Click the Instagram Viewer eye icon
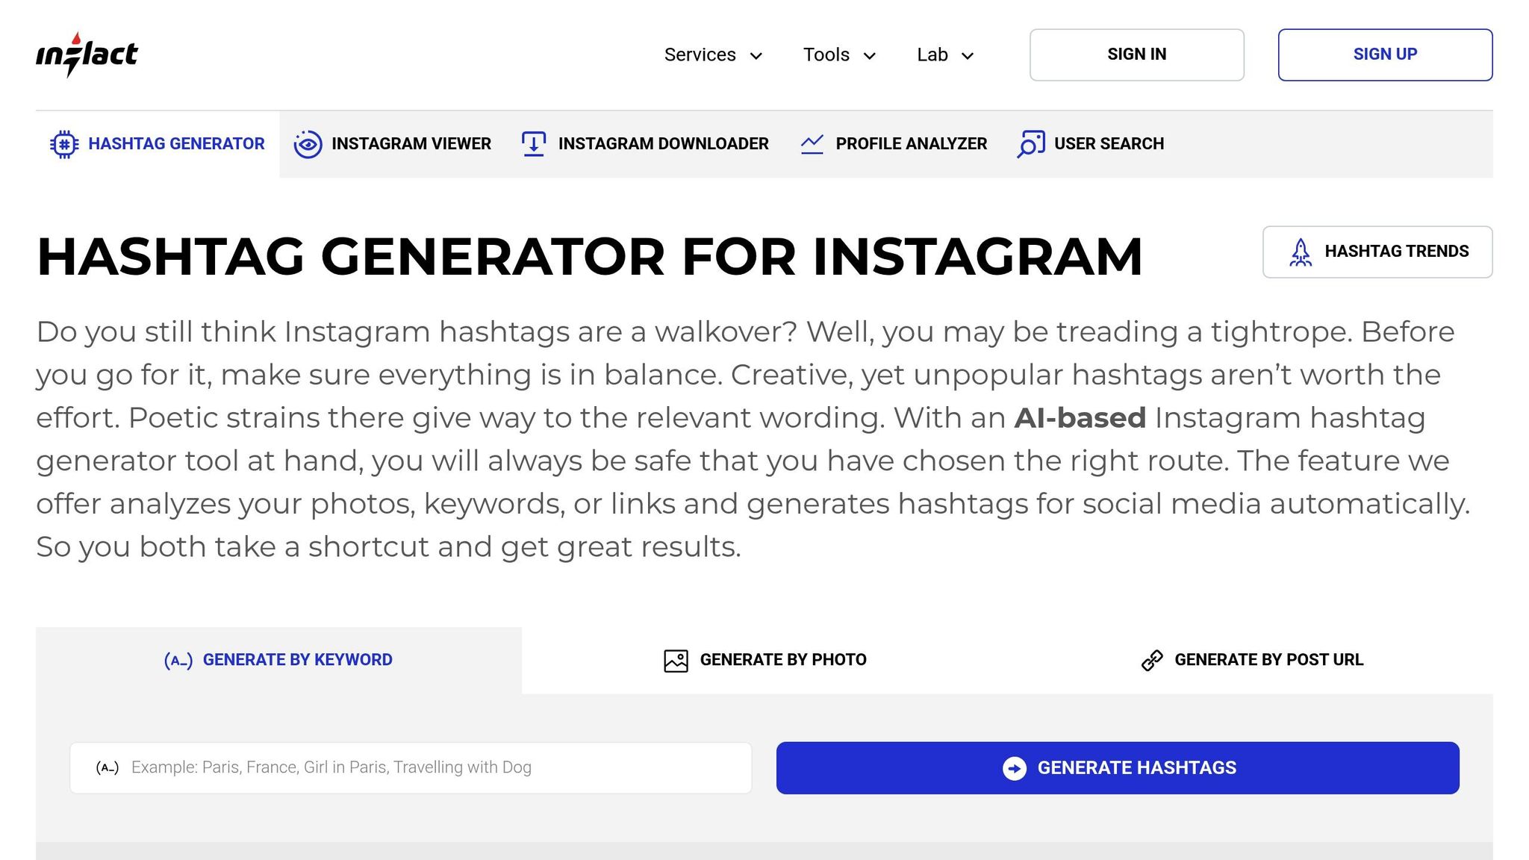This screenshot has width=1529, height=860. 308,144
